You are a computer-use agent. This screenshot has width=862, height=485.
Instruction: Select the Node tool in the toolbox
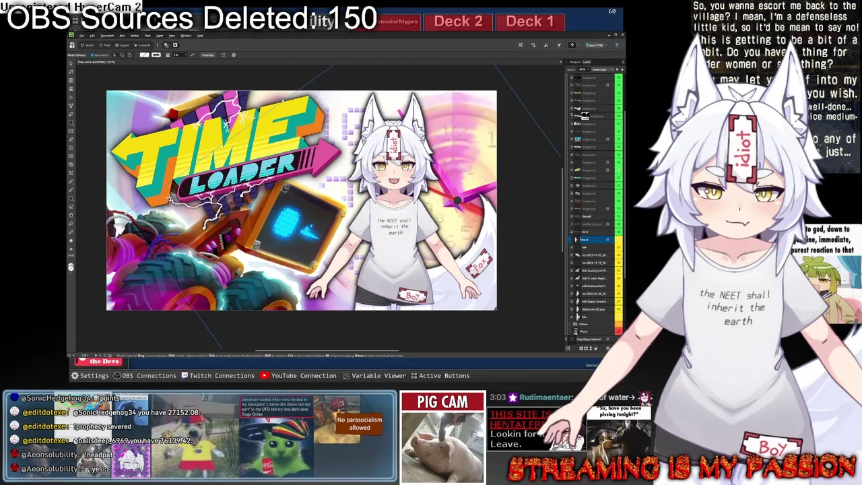[x=71, y=97]
